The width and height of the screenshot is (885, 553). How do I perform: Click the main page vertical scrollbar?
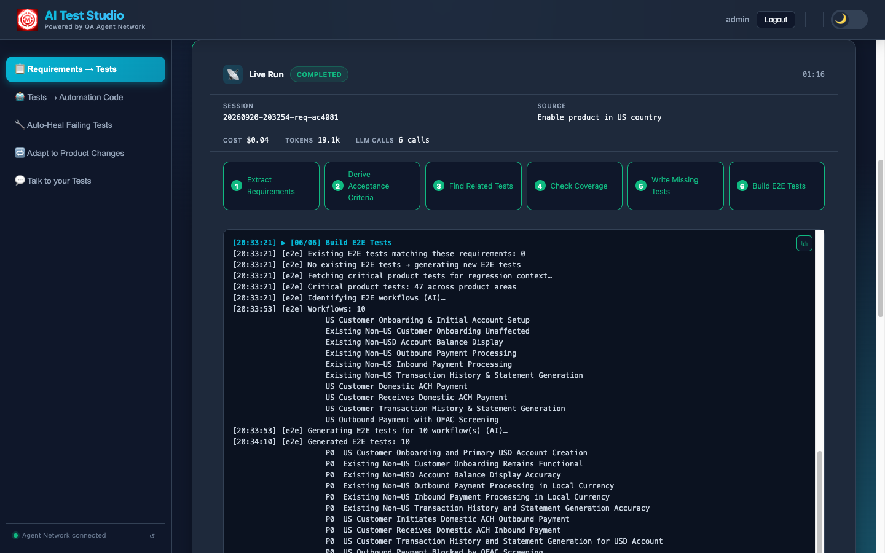[881, 238]
